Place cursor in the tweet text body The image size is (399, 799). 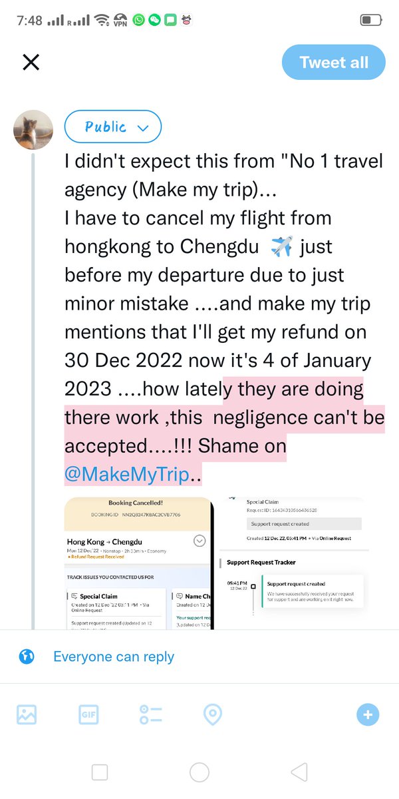click(225, 318)
